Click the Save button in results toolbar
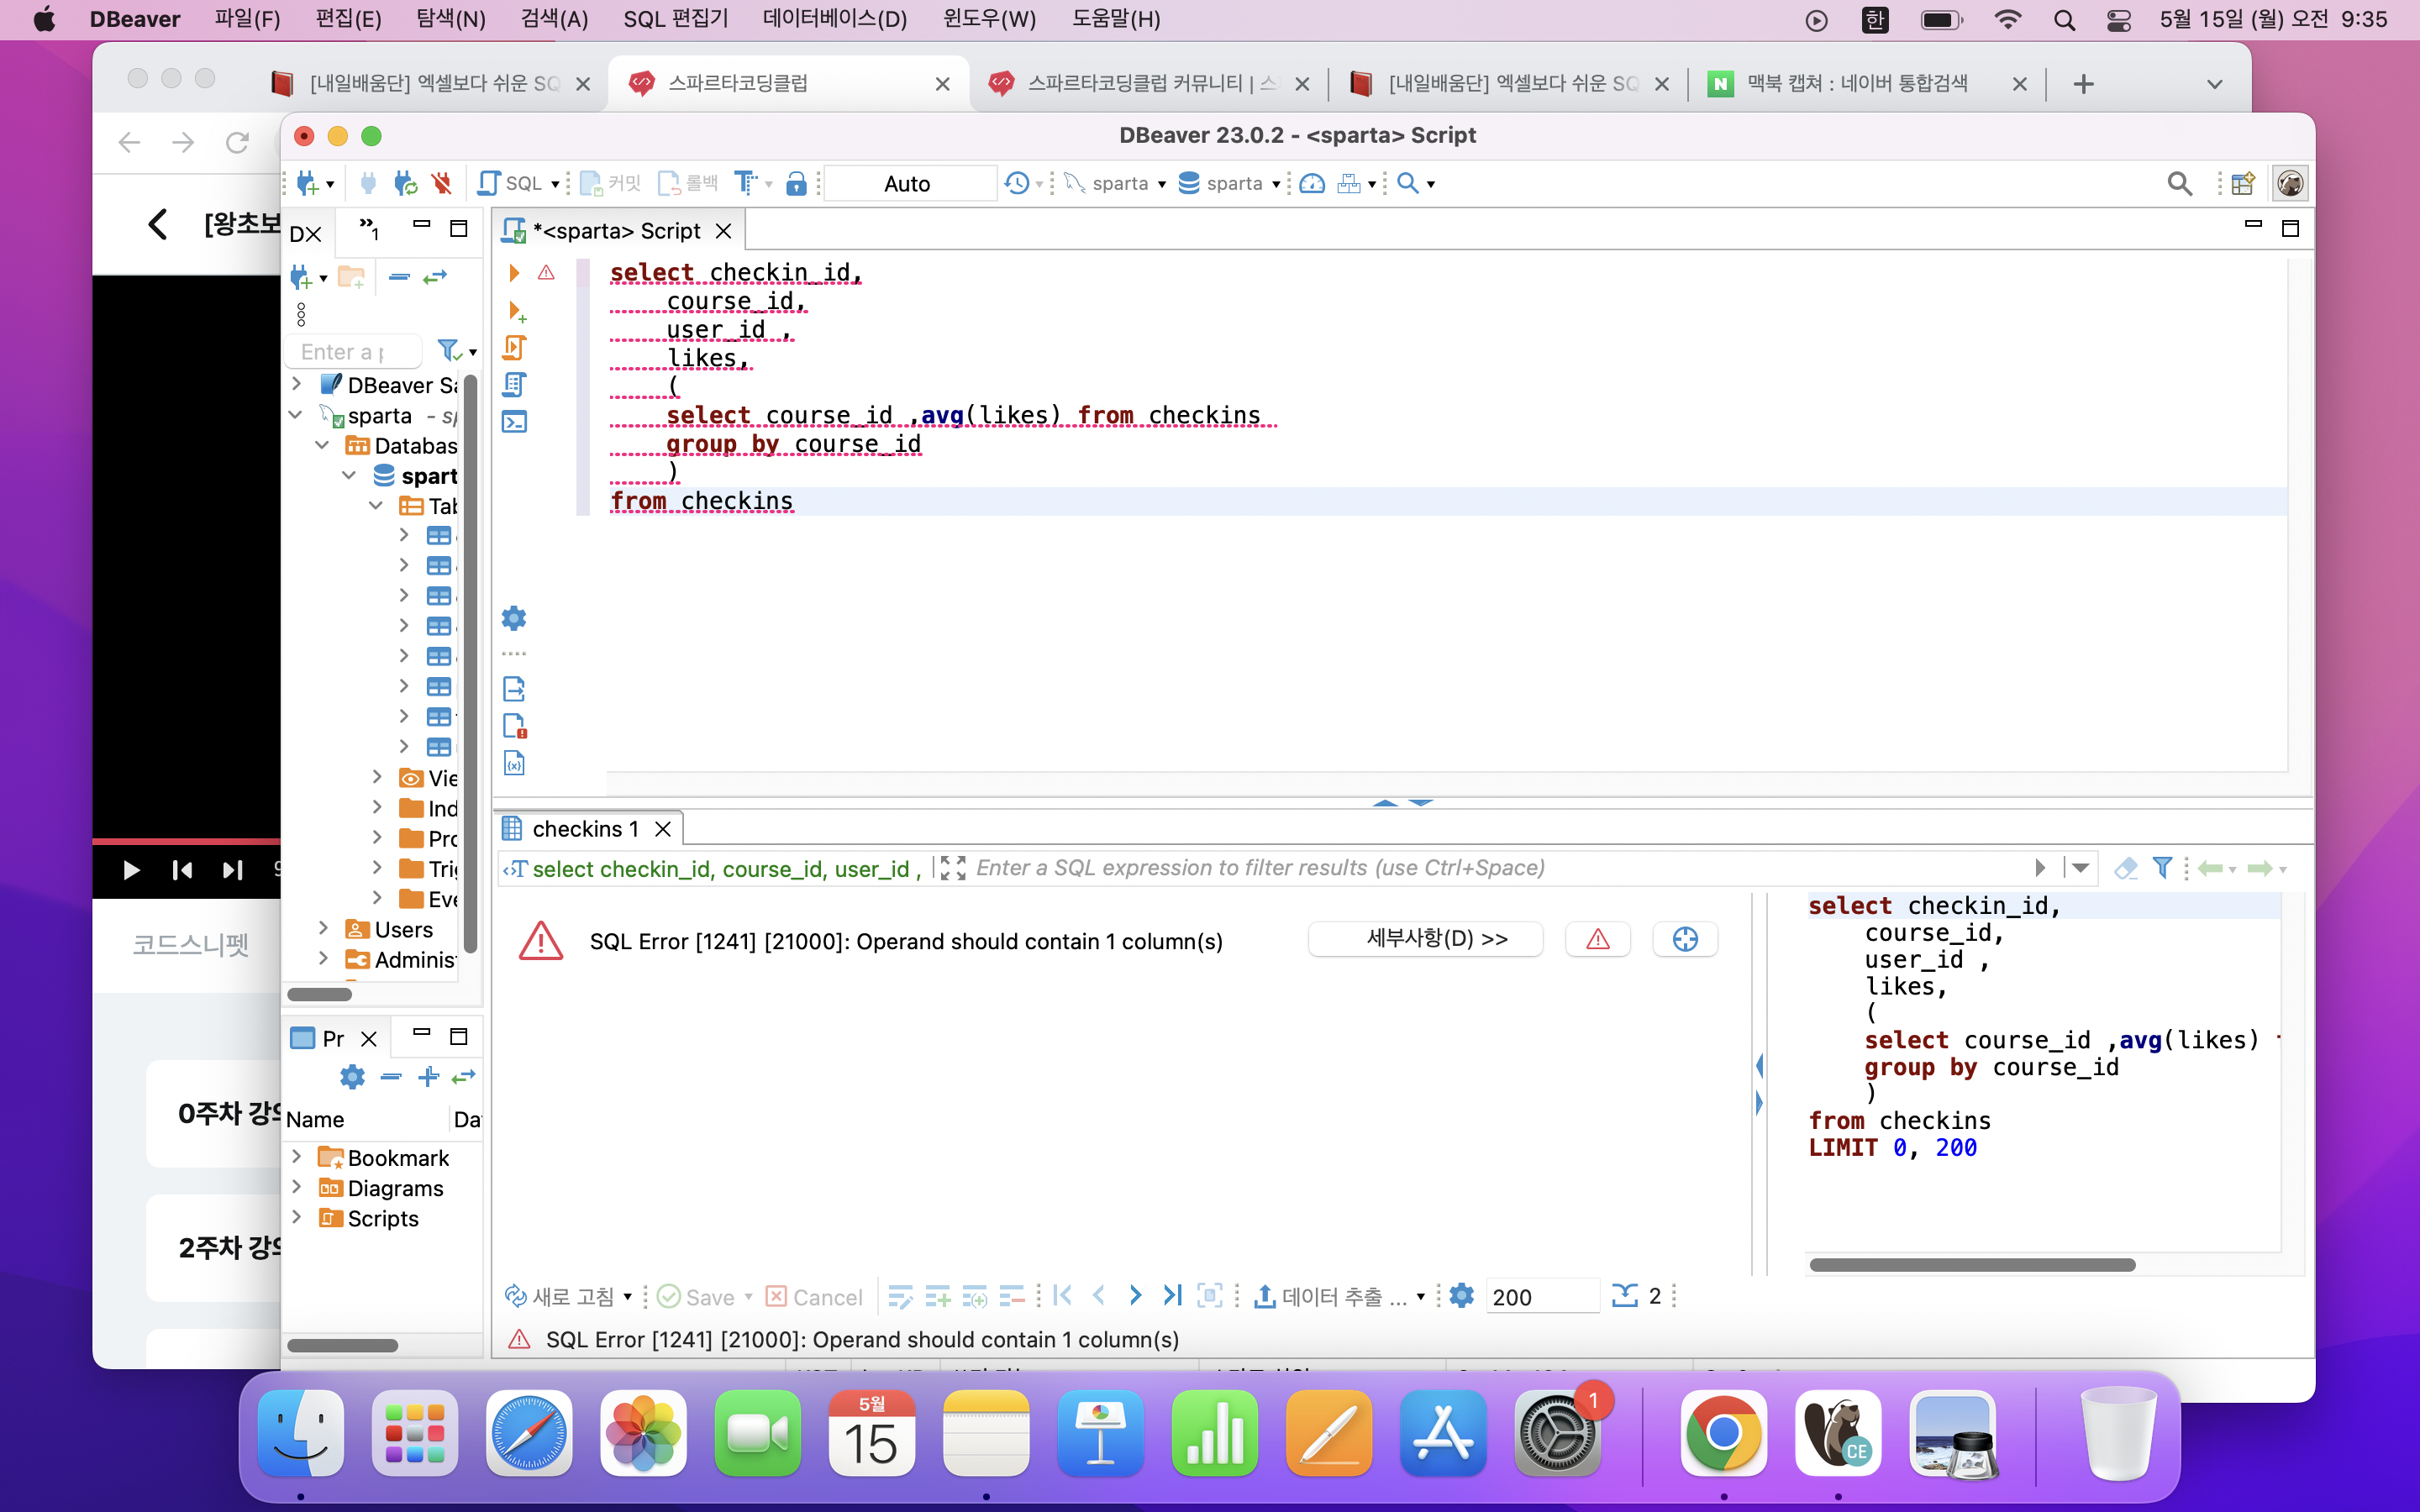 [696, 1296]
